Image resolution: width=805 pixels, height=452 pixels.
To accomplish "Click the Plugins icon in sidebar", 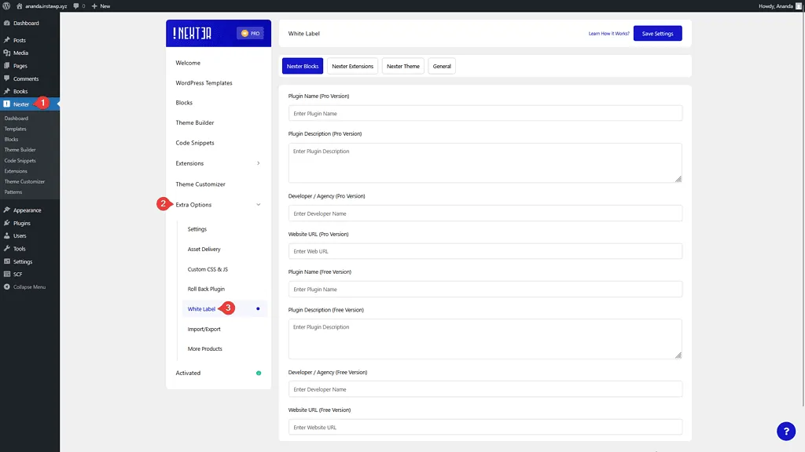I will [7, 223].
